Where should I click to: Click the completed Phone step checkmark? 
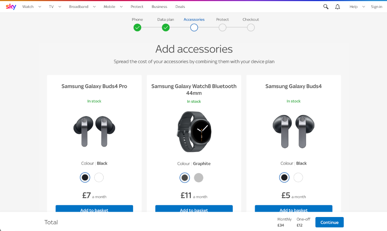tap(137, 28)
